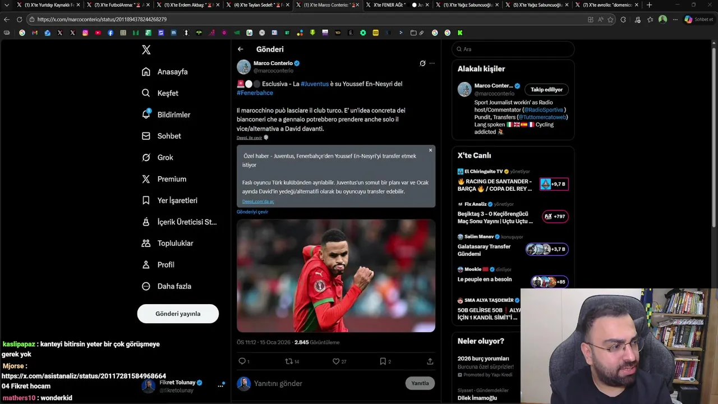
Task: Click browser back button
Action: [7, 19]
